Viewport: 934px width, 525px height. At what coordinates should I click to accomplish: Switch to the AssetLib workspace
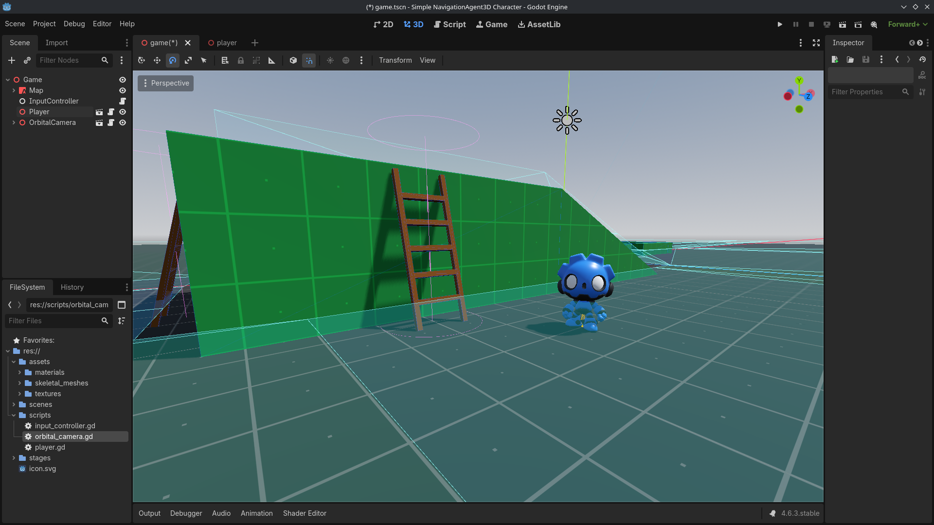539,24
